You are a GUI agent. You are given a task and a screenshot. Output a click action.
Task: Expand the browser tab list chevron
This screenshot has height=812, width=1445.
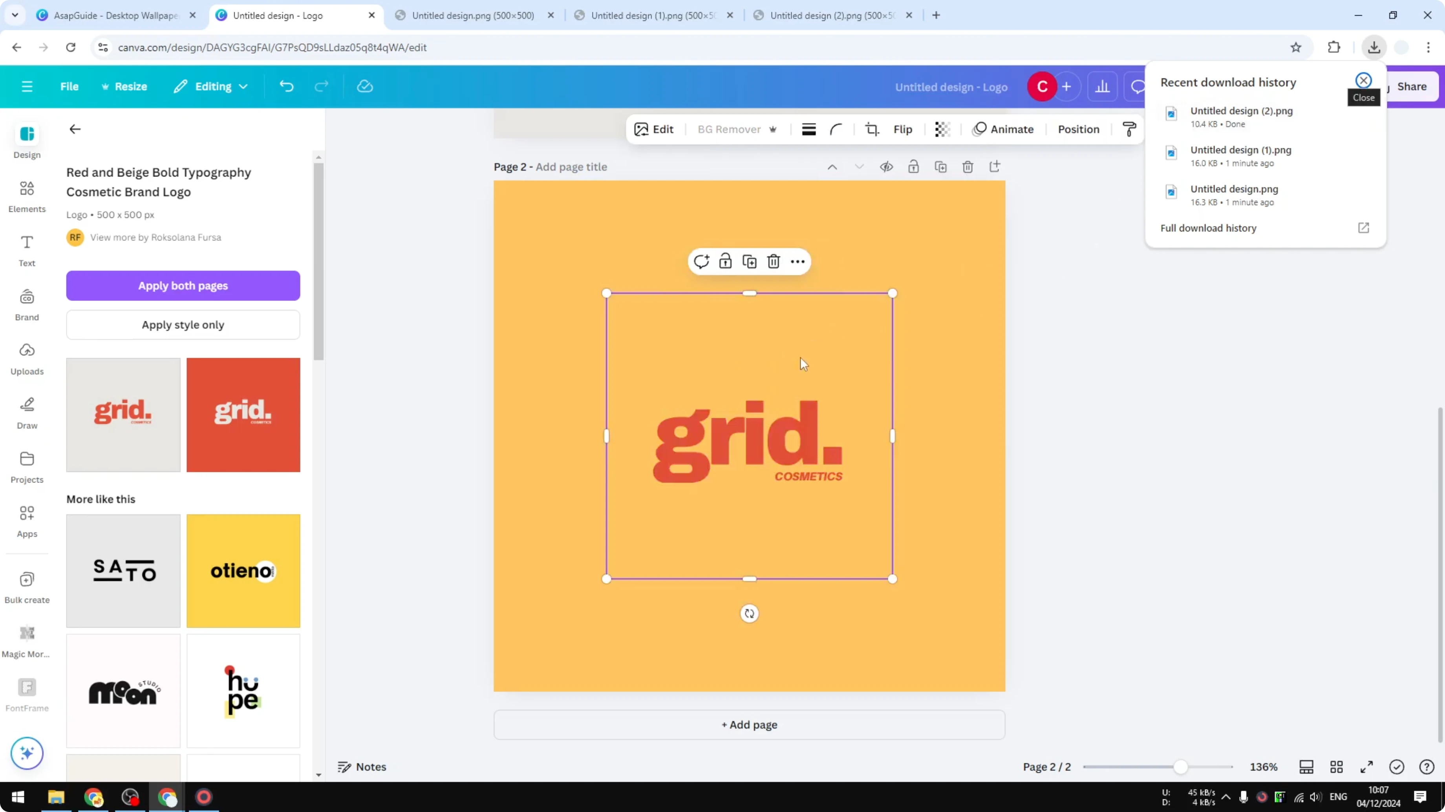[x=15, y=15]
